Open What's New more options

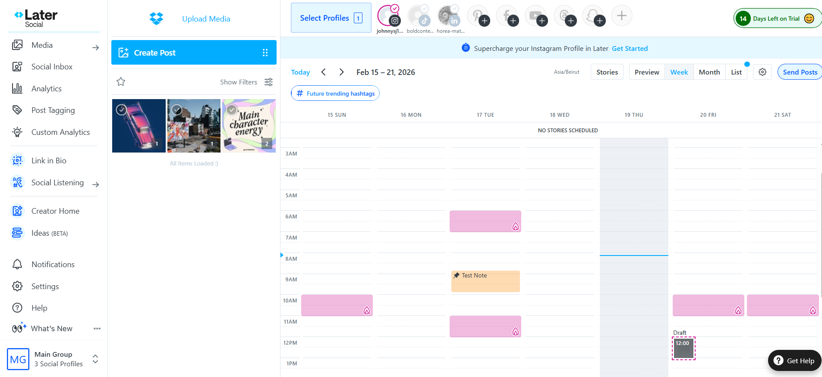[x=97, y=329]
